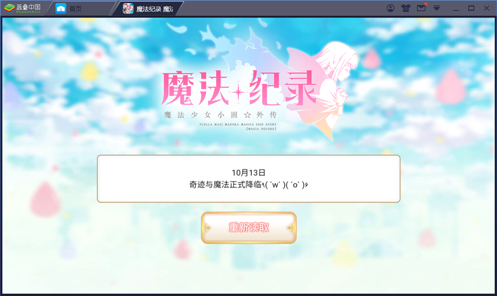Open the account profile icon
This screenshot has height=296, width=497.
(391, 8)
